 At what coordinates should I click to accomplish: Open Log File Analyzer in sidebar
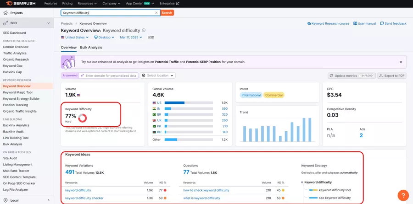pos(16,190)
